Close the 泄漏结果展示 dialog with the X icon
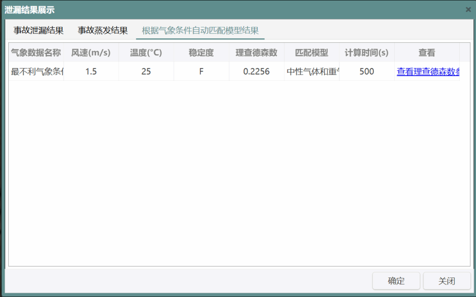Viewport: 476px width, 297px height. (468, 9)
